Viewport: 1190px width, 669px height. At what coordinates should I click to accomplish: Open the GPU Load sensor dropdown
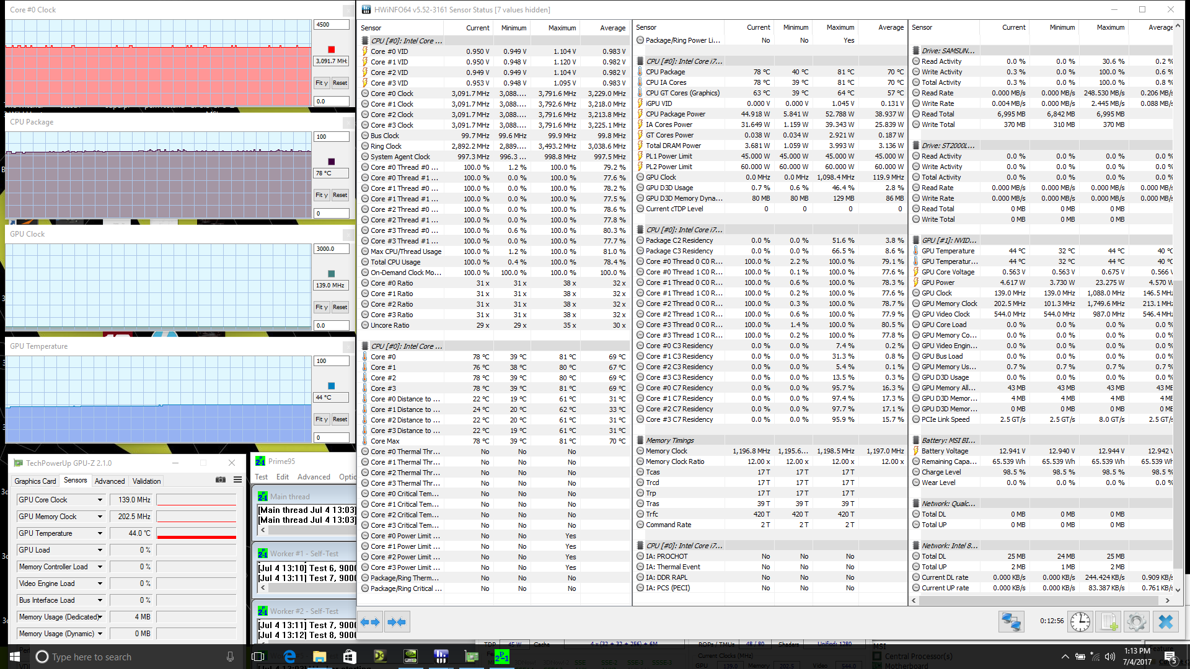tap(100, 550)
